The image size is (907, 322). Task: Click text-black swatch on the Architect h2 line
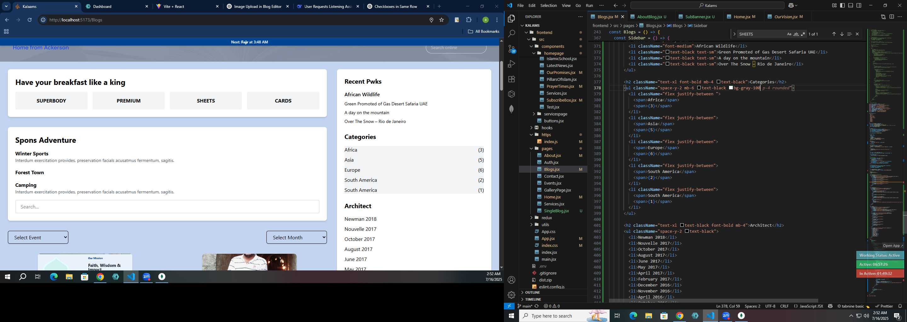click(x=682, y=225)
